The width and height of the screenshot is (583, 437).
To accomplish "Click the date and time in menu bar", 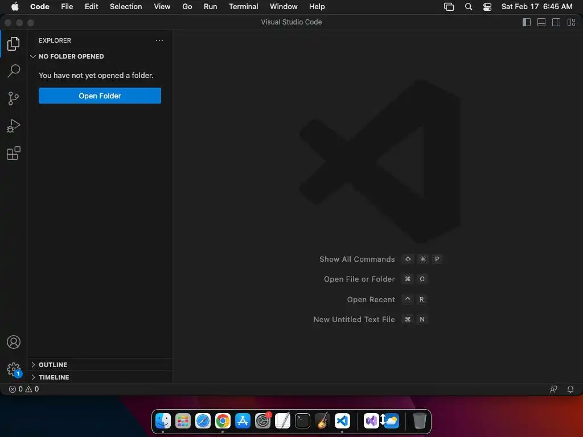I will [537, 7].
